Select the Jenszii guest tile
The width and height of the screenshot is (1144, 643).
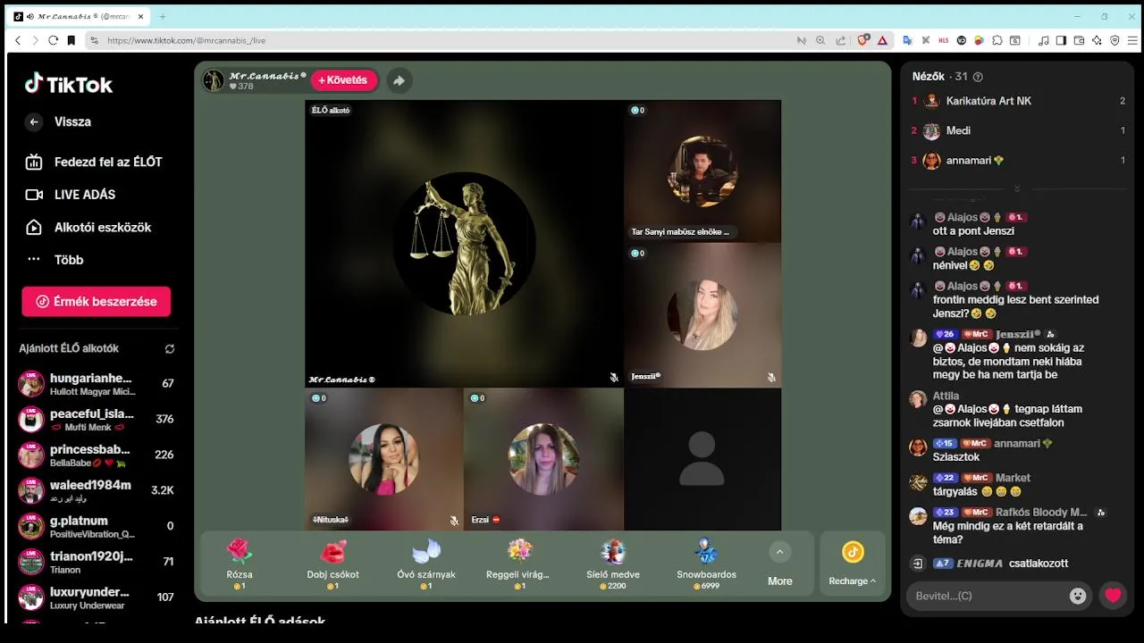[x=702, y=315]
